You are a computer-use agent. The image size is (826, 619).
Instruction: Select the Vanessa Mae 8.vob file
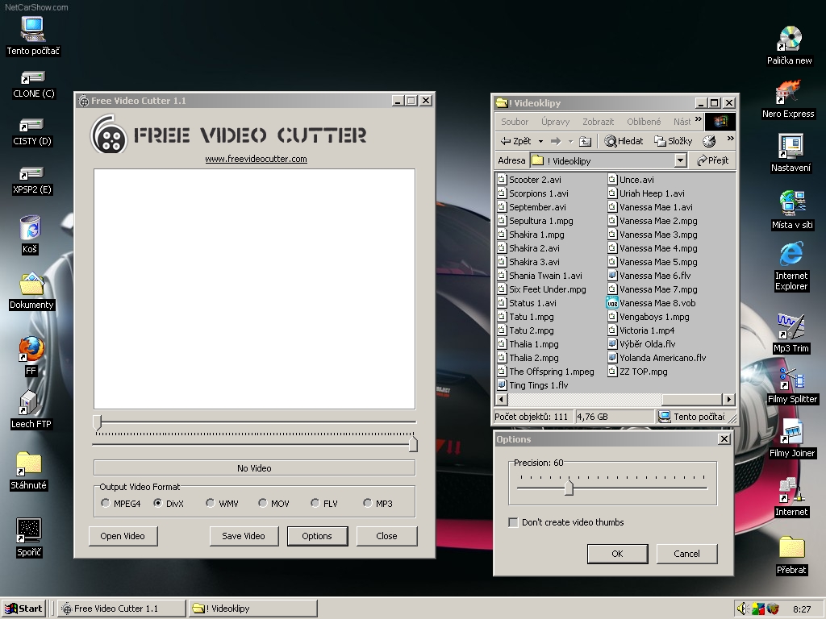pos(651,303)
